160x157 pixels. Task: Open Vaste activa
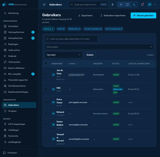19,50
